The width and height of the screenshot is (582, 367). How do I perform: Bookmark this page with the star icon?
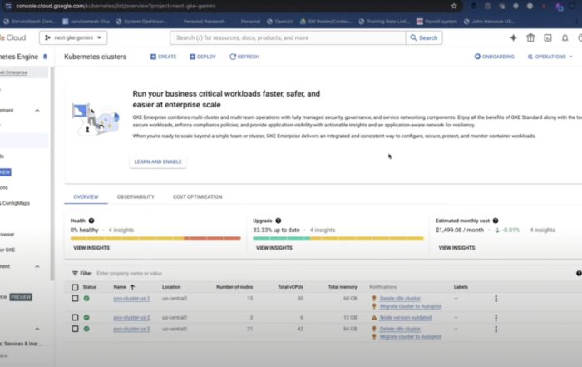[x=453, y=6]
